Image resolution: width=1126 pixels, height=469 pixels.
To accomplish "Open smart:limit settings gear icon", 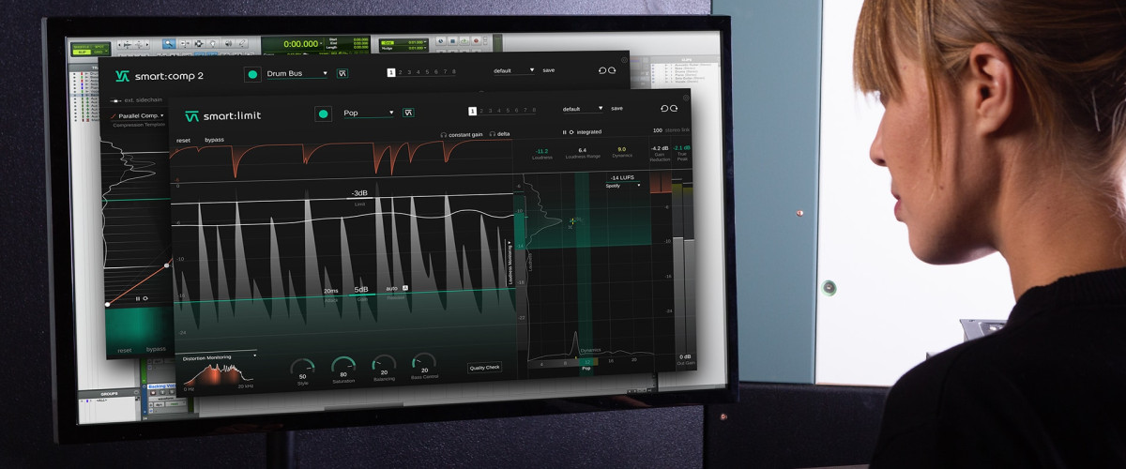I will point(686,98).
